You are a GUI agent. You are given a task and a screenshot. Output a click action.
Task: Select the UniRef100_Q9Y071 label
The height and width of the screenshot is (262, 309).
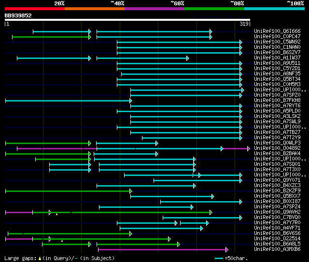[277, 180]
